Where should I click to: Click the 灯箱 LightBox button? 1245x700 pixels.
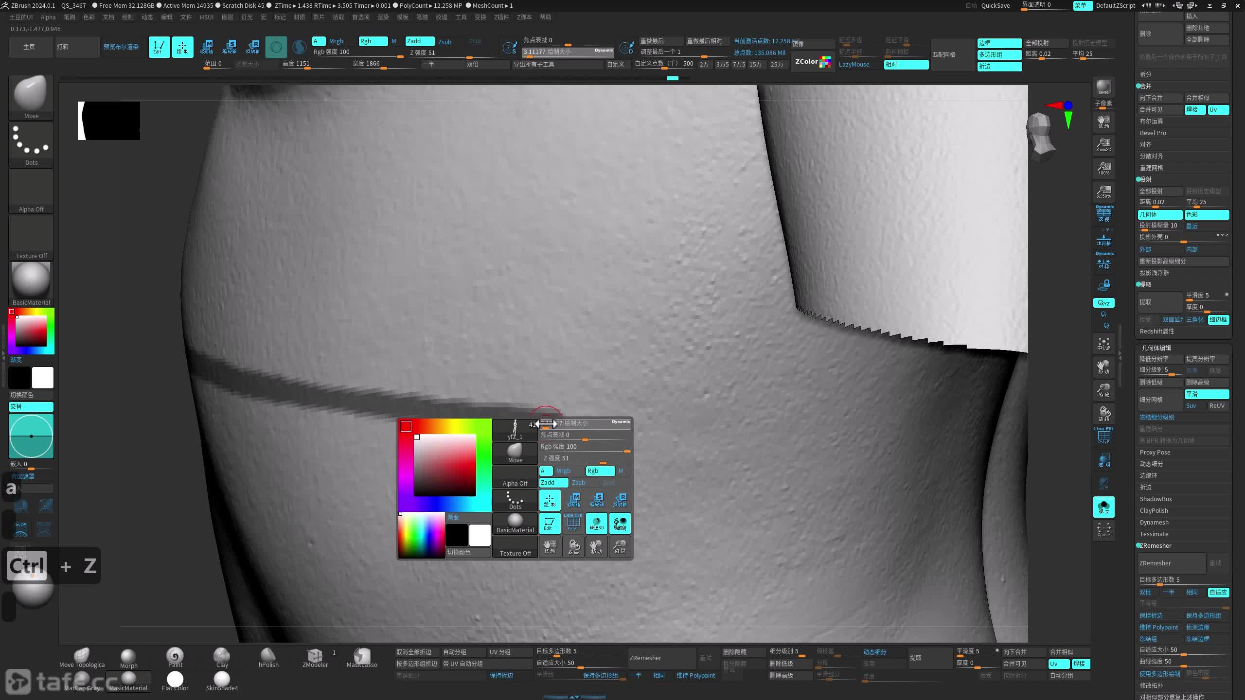(x=77, y=47)
